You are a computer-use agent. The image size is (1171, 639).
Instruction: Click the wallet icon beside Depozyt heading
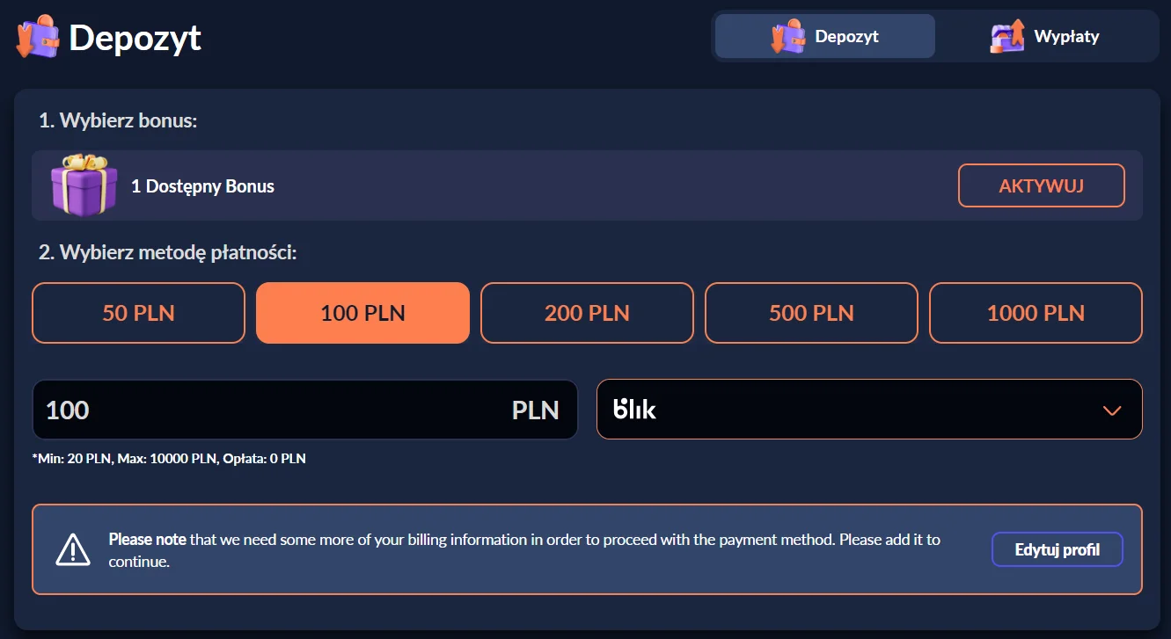pos(35,37)
